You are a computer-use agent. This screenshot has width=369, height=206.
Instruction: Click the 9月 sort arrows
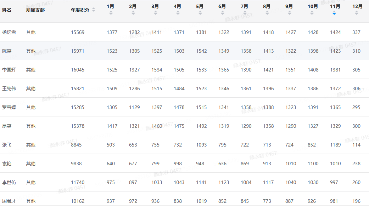290,13
